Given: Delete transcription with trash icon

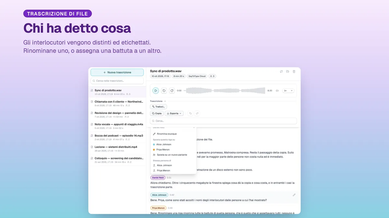Looking at the screenshot, I should point(294,71).
